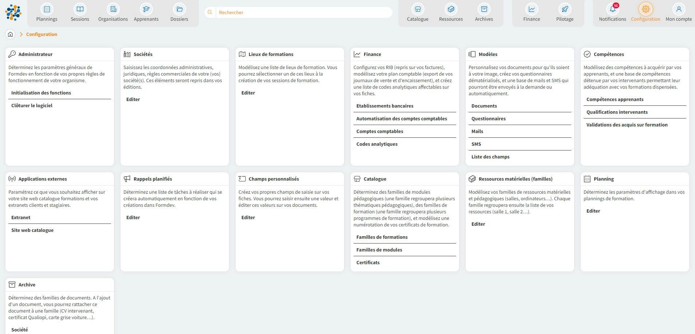Open the Plannings calendar icon
695x334 pixels.
(47, 9)
